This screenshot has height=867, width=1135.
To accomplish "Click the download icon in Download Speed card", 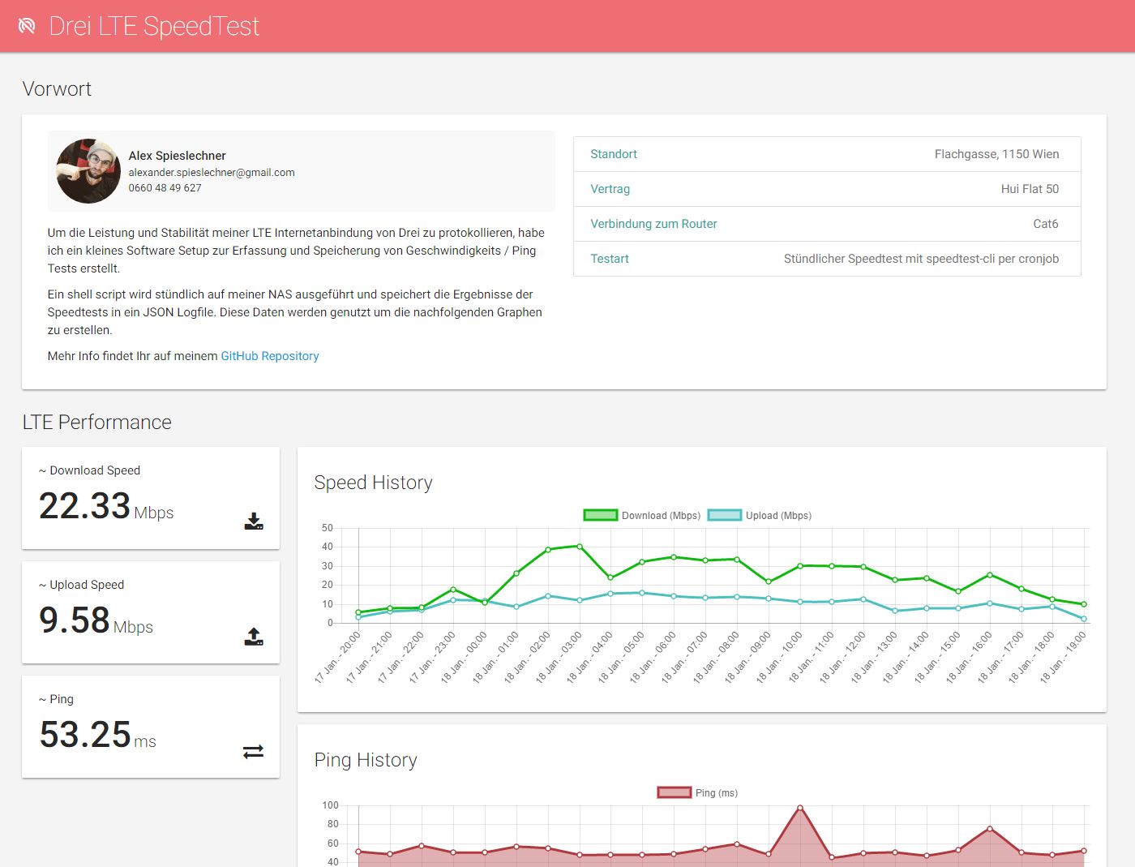I will pyautogui.click(x=254, y=521).
